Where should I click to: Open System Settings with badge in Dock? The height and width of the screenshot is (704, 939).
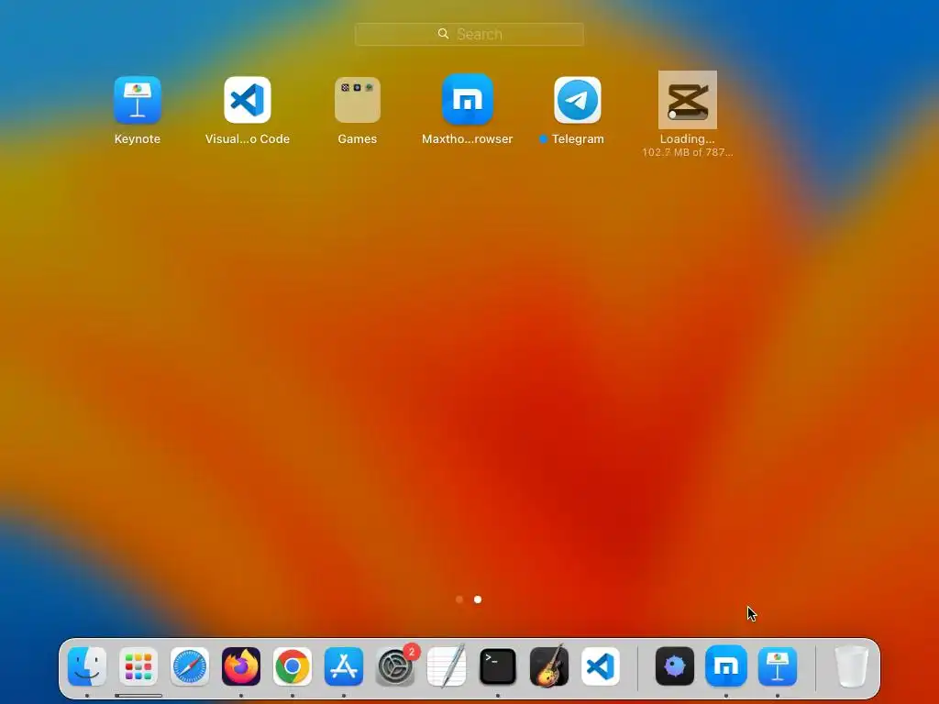tap(396, 666)
